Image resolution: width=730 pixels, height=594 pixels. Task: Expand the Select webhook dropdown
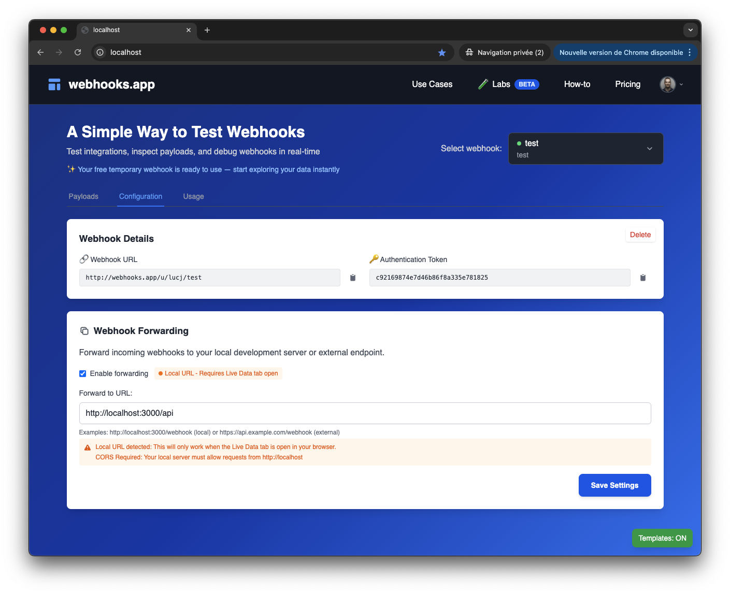586,149
